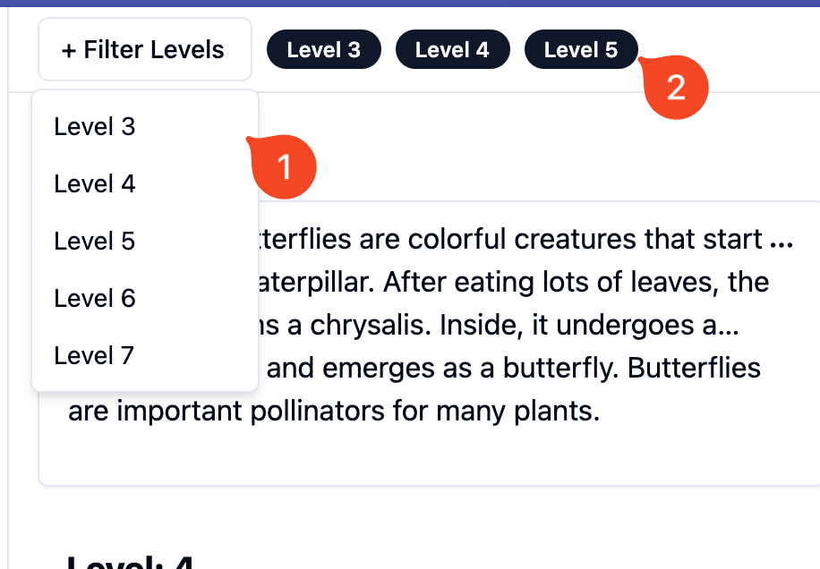Click the butterfly passage text card
The image size is (820, 569).
tap(537, 447)
